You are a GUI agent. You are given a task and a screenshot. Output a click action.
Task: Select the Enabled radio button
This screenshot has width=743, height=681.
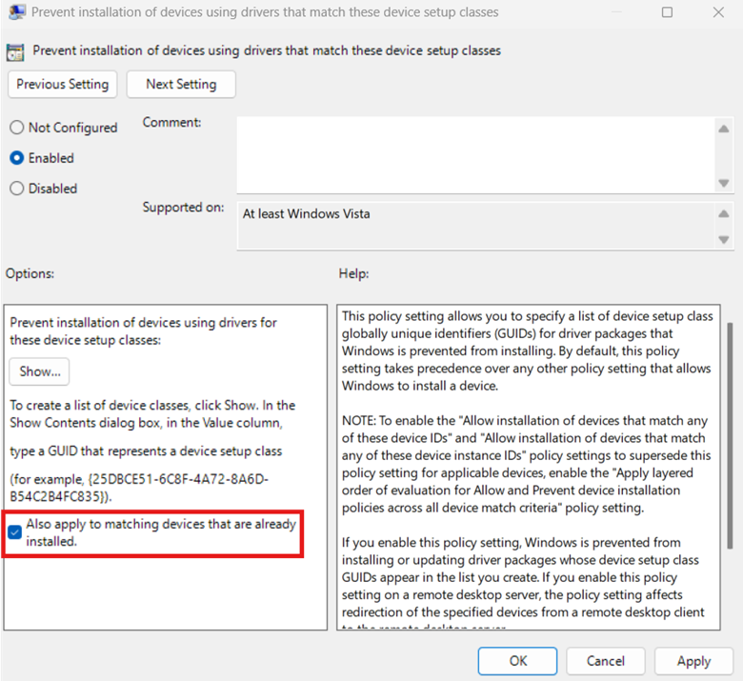tap(17, 158)
